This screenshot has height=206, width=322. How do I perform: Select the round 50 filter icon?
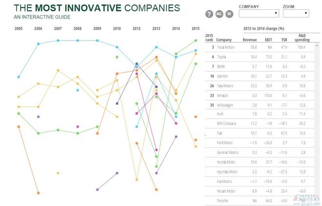[x=229, y=14]
